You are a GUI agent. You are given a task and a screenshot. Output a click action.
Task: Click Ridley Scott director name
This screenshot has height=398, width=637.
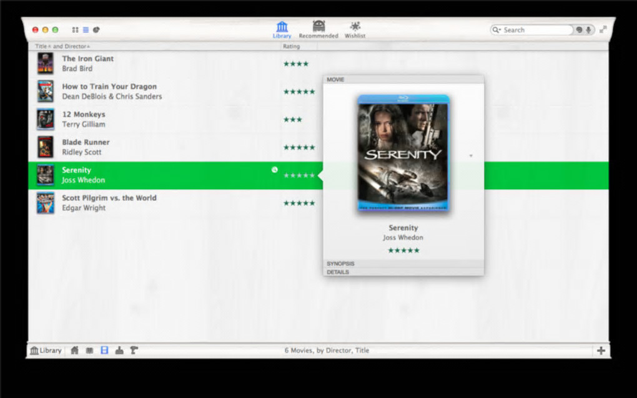82,152
